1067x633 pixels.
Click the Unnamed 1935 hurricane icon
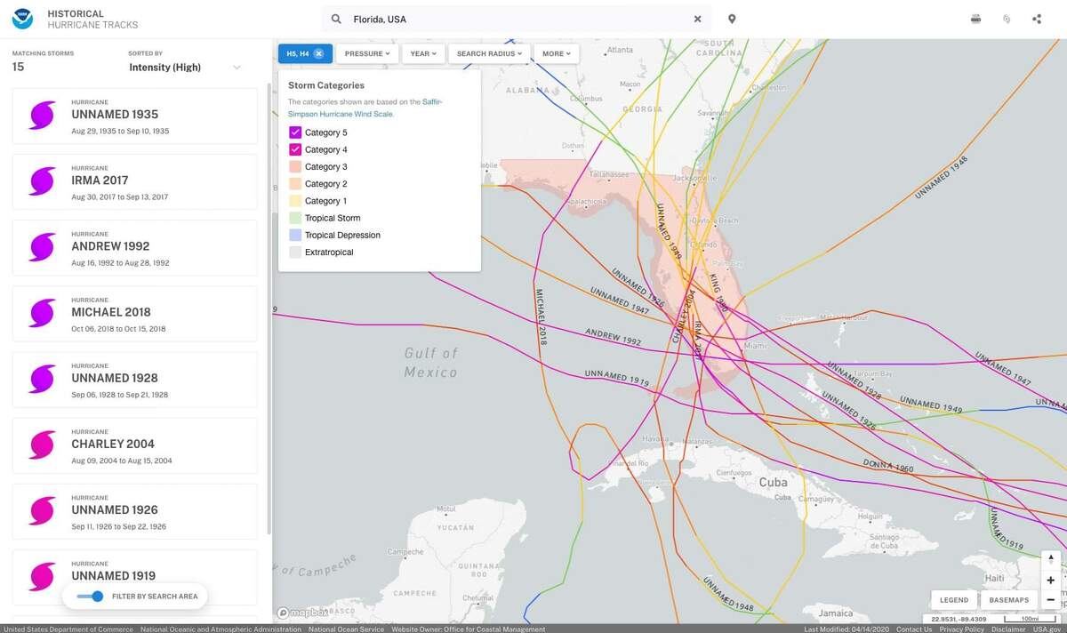pyautogui.click(x=42, y=116)
